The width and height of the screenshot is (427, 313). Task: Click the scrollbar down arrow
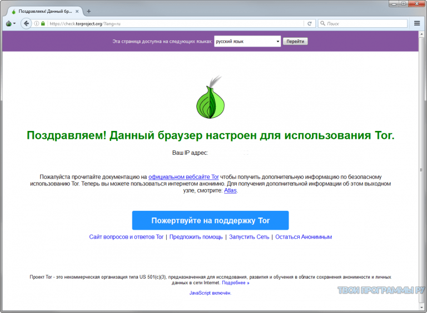421,307
